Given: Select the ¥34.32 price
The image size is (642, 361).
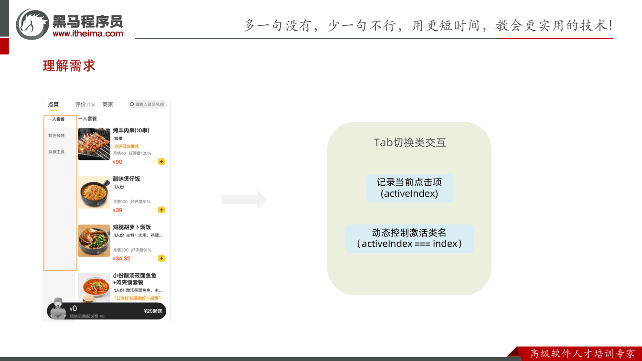Looking at the screenshot, I should (x=121, y=258).
